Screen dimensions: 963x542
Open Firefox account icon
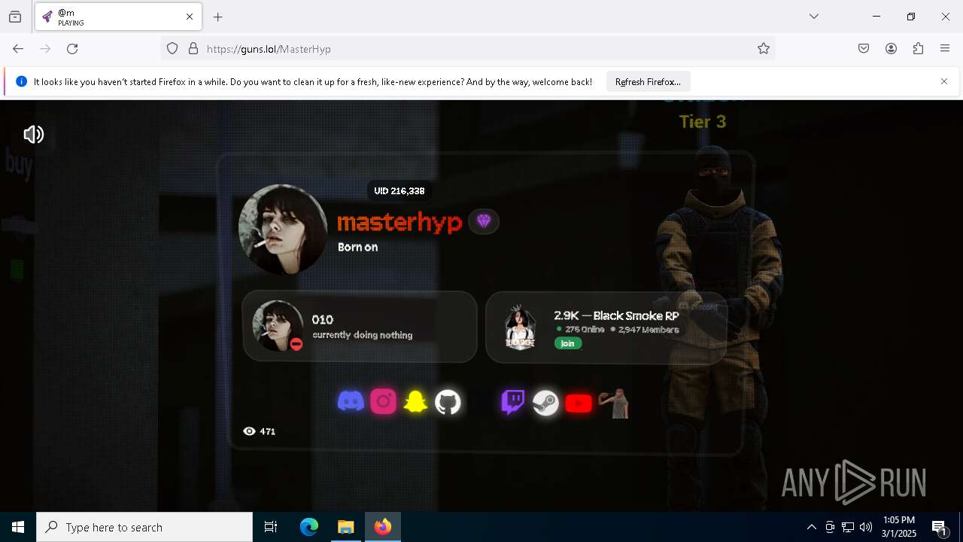891,49
